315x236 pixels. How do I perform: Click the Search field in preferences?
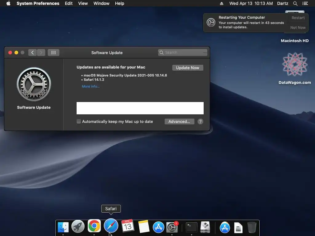pyautogui.click(x=183, y=52)
